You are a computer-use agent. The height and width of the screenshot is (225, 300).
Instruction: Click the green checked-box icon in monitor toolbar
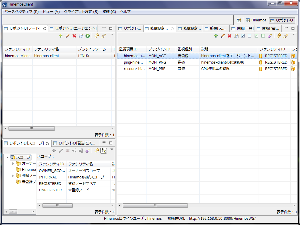(256, 36)
